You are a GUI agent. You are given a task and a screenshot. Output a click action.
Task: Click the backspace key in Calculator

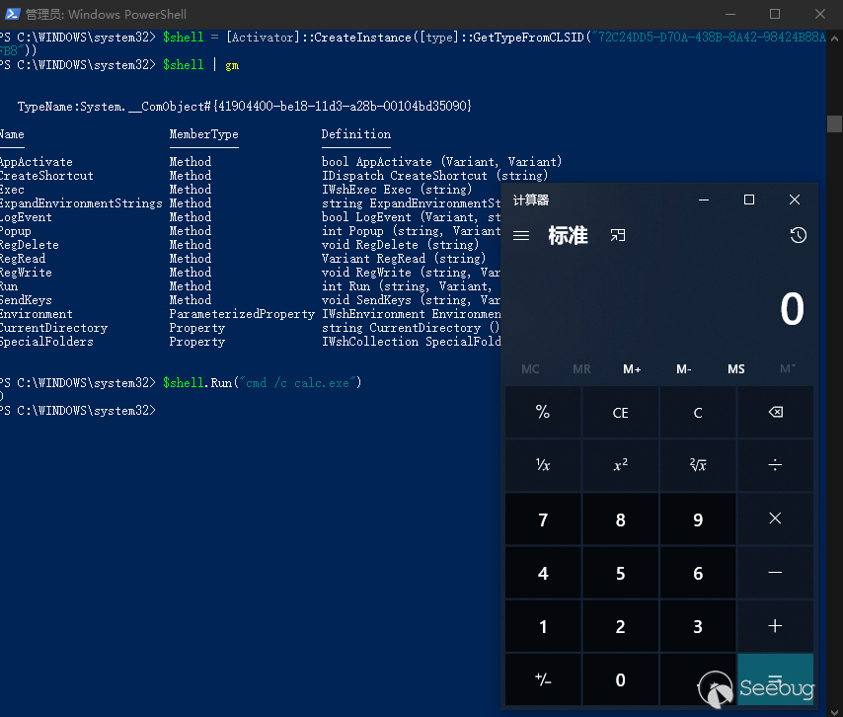click(x=775, y=412)
